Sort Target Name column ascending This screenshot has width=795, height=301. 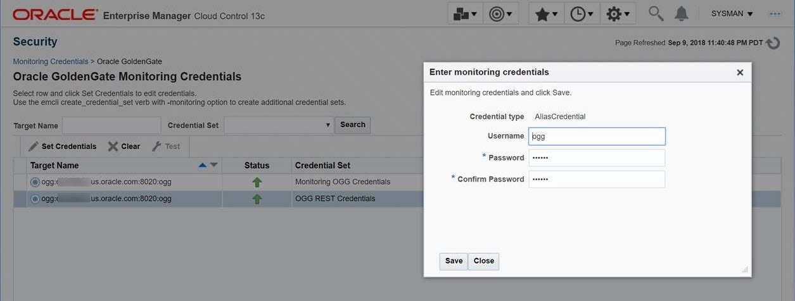203,165
